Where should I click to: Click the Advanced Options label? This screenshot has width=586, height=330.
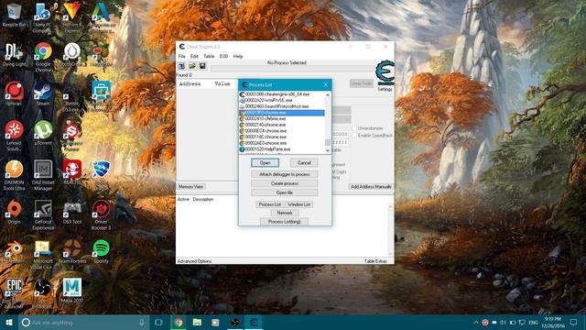(x=194, y=261)
